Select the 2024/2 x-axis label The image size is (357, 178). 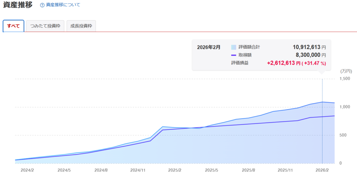[x=27, y=170]
